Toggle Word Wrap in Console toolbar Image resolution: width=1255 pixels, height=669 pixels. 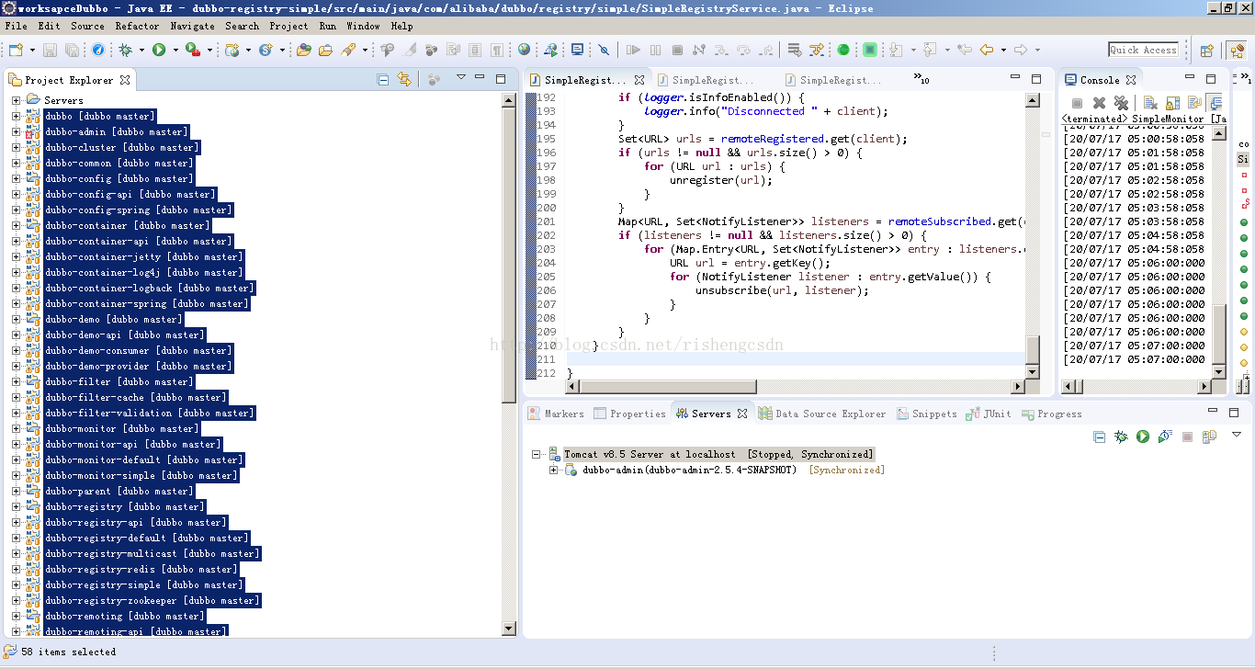tap(1194, 103)
